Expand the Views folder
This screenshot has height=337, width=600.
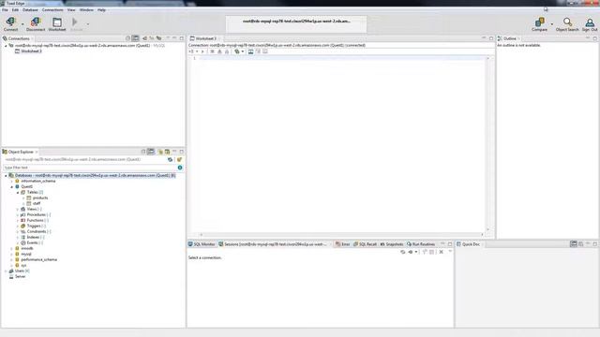pyautogui.click(x=18, y=210)
